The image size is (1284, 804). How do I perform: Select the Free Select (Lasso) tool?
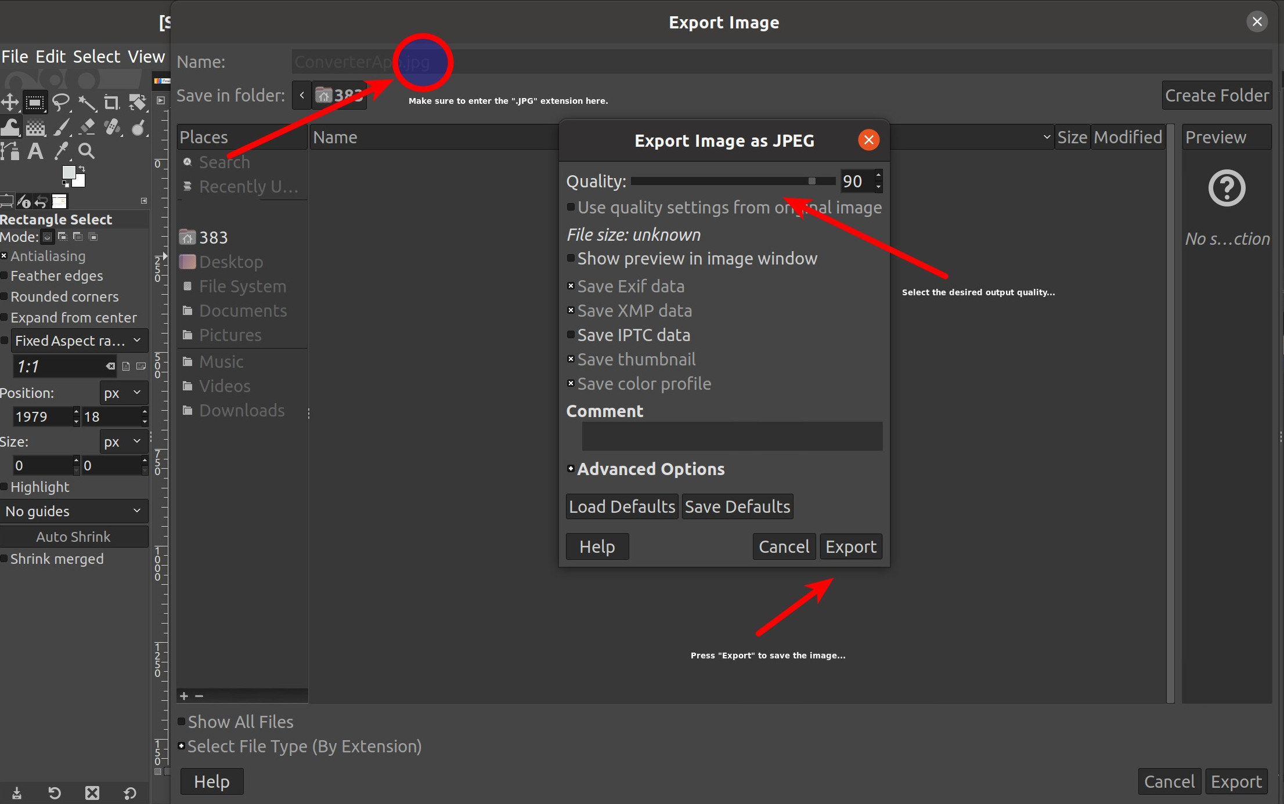pyautogui.click(x=61, y=103)
